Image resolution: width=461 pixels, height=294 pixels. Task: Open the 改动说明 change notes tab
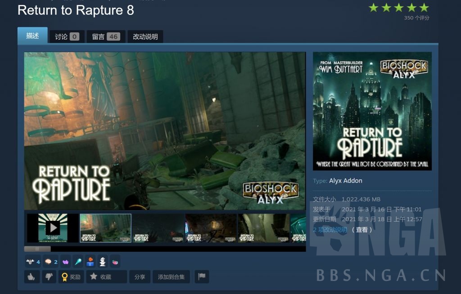click(145, 37)
